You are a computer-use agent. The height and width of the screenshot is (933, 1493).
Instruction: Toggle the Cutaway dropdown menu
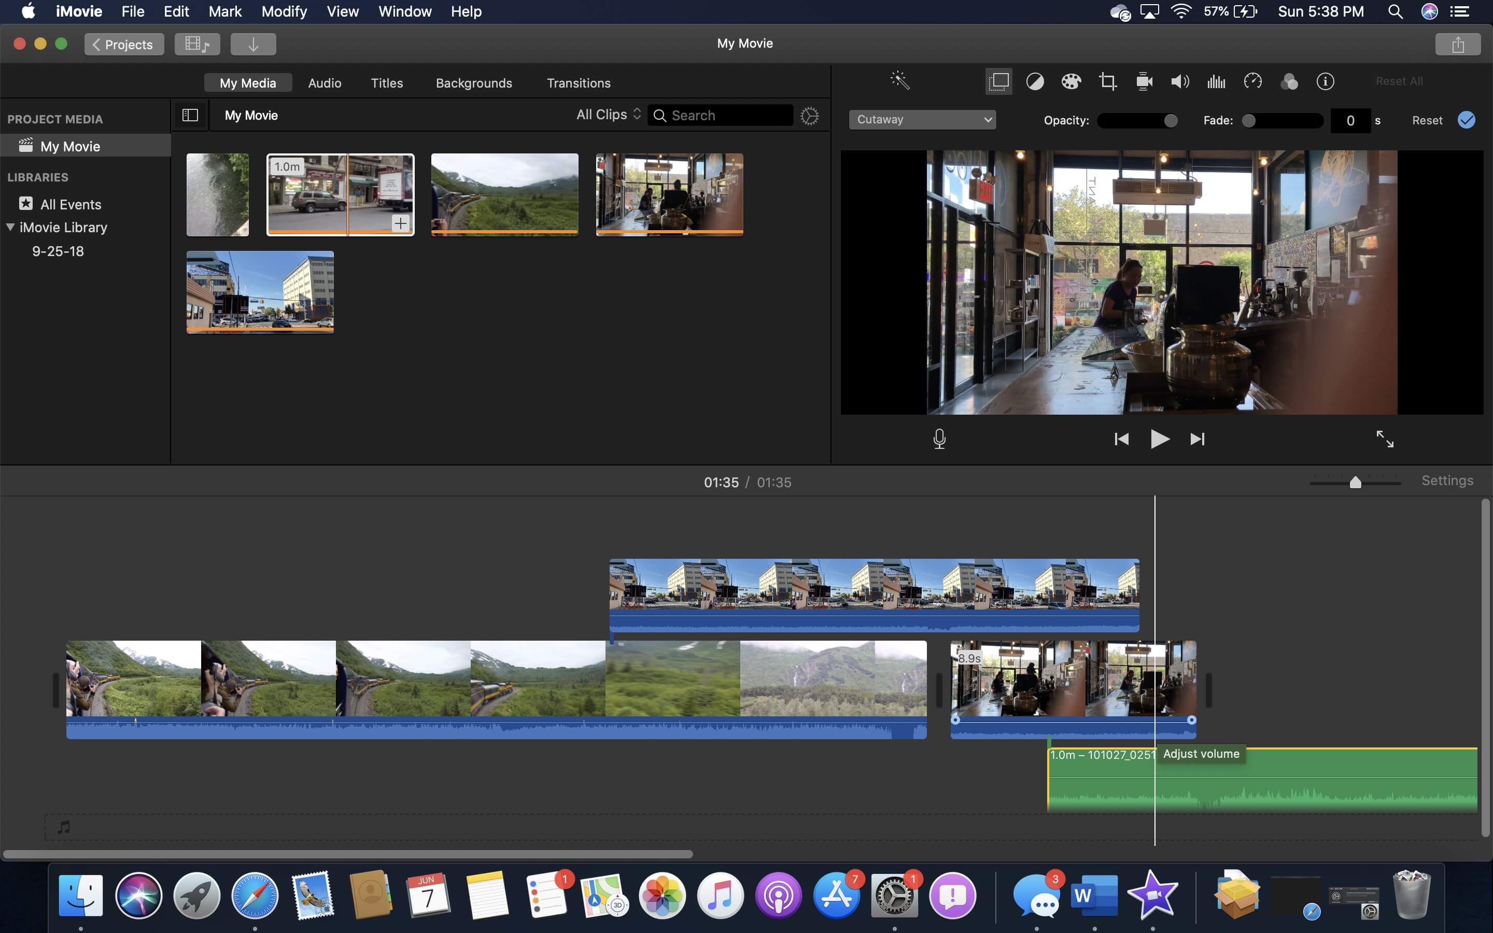click(920, 119)
